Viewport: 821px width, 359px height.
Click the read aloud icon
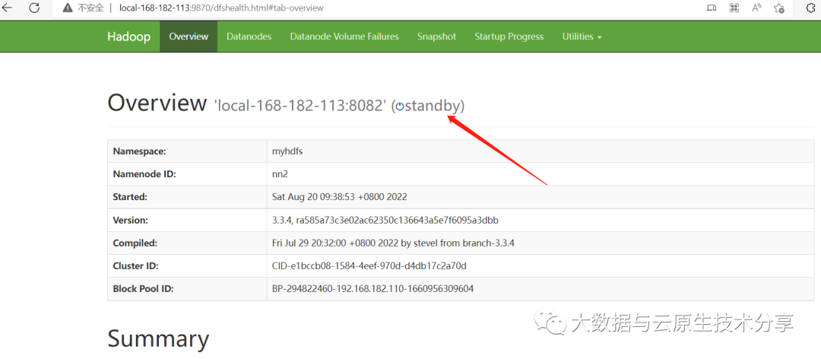click(x=756, y=8)
